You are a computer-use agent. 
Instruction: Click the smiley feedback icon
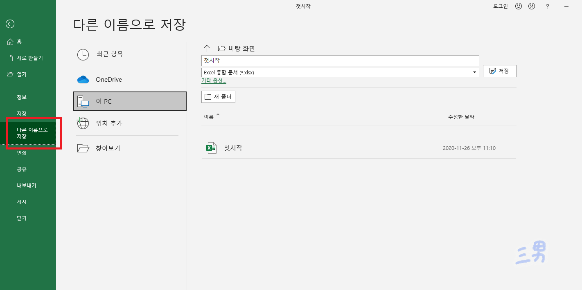click(x=518, y=6)
